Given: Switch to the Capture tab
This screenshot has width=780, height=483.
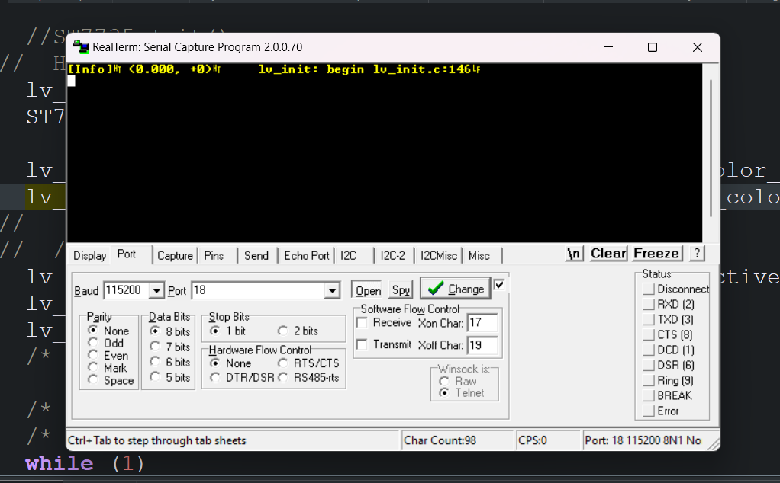Looking at the screenshot, I should (x=175, y=256).
